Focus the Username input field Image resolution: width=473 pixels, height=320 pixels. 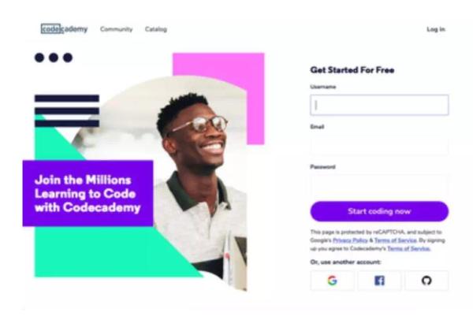379,105
